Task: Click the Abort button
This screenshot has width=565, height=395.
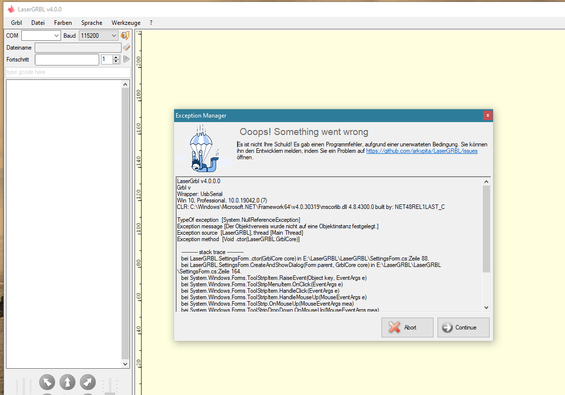Action: click(x=407, y=327)
